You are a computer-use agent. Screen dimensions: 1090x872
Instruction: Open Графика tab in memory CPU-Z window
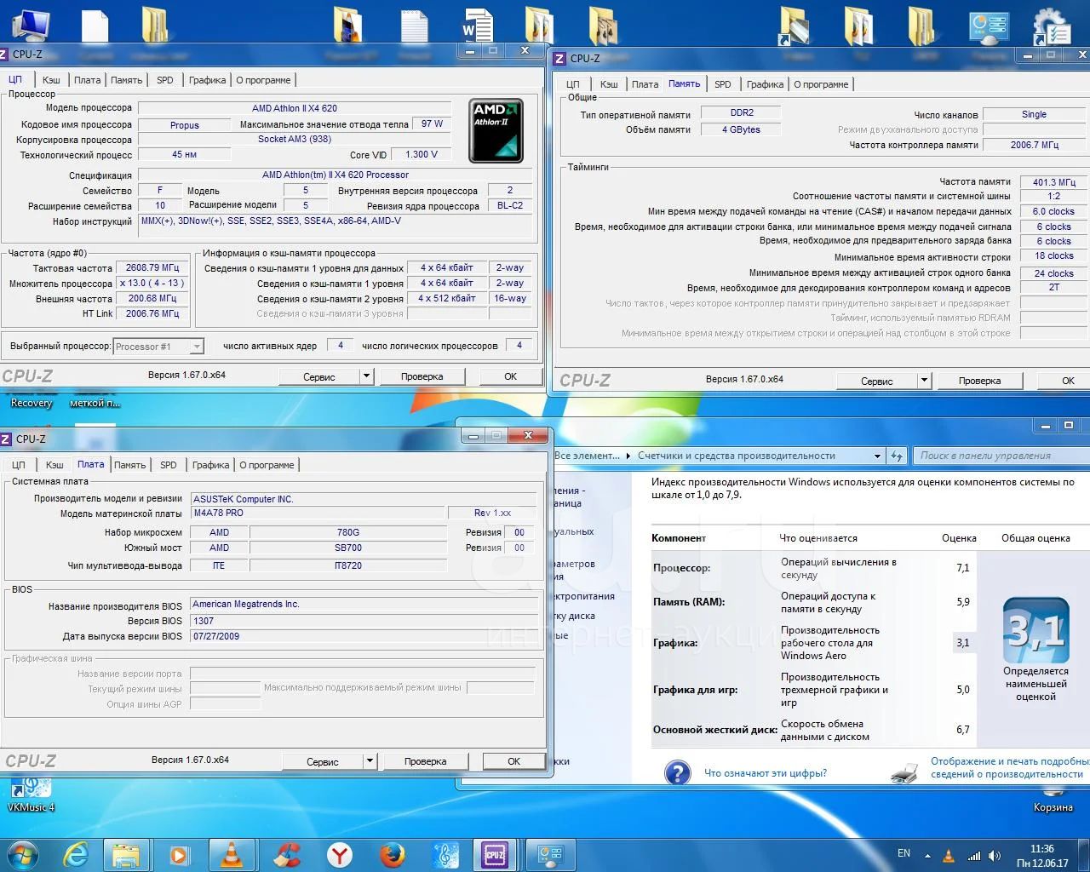[765, 84]
